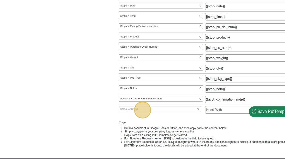This screenshot has width=285, height=159.
Task: Open the Stops > Date attribute dropdown
Action: tap(161, 6)
